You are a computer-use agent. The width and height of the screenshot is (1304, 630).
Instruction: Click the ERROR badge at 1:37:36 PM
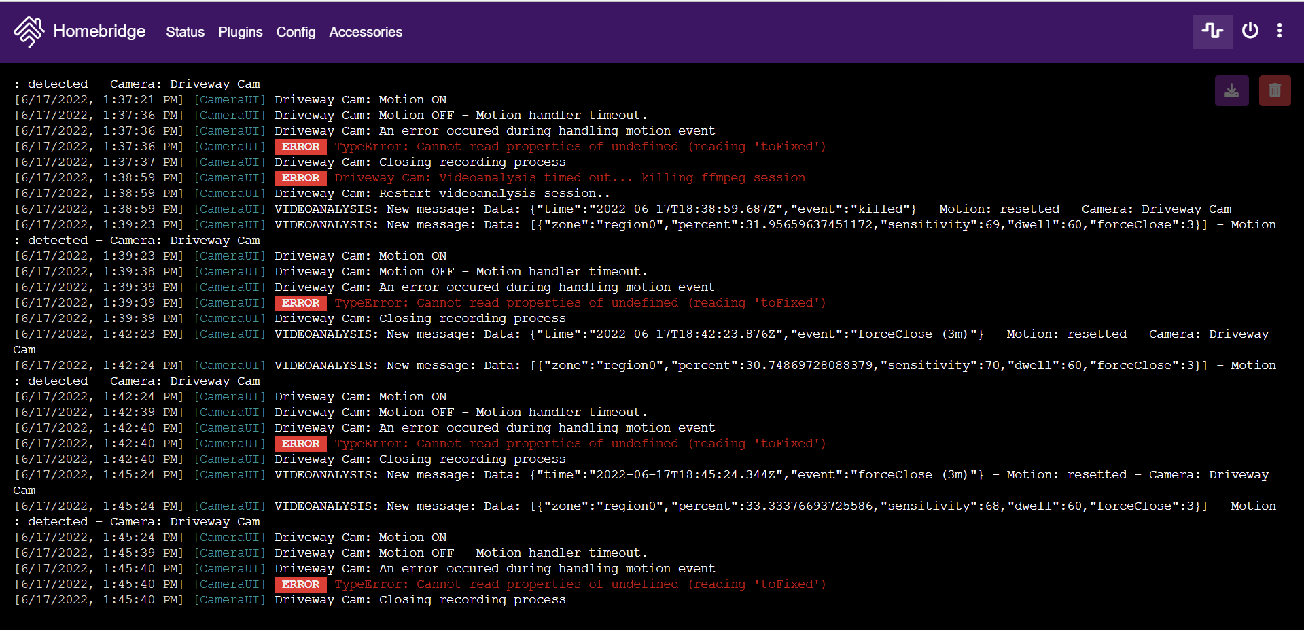300,146
